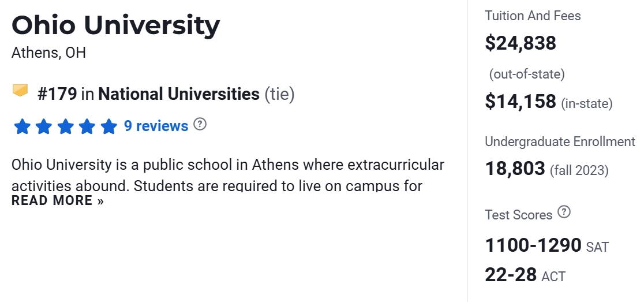Click the 22-28 ACT score range
The image size is (644, 302).
click(511, 274)
